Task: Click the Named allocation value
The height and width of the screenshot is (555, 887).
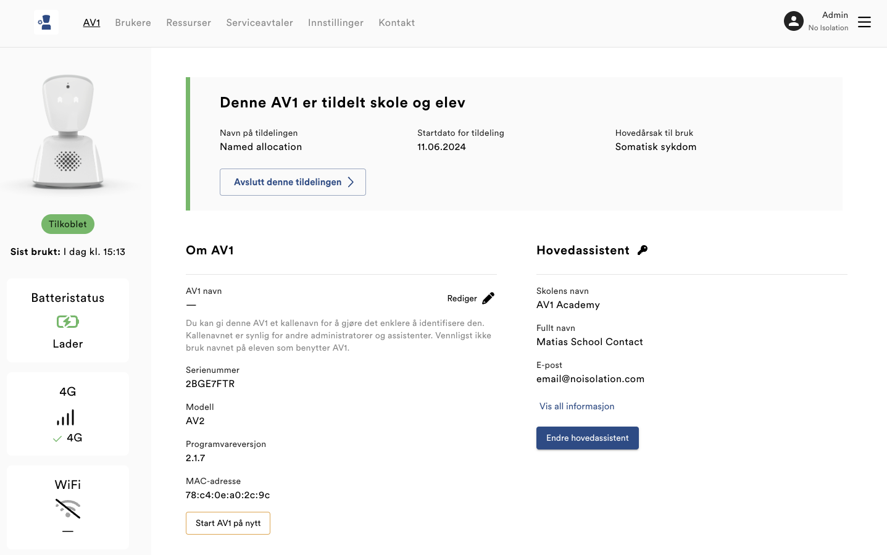Action: 260,146
